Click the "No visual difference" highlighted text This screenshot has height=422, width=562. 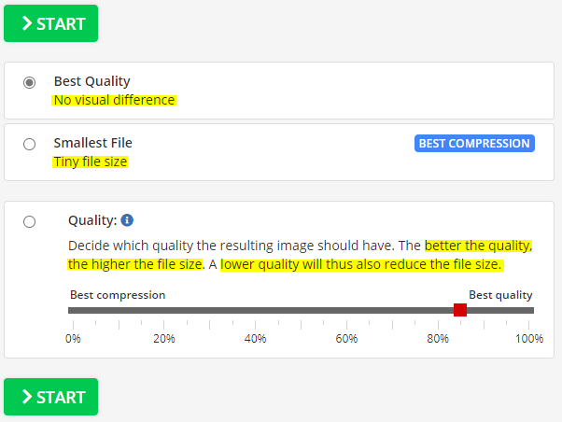(114, 100)
